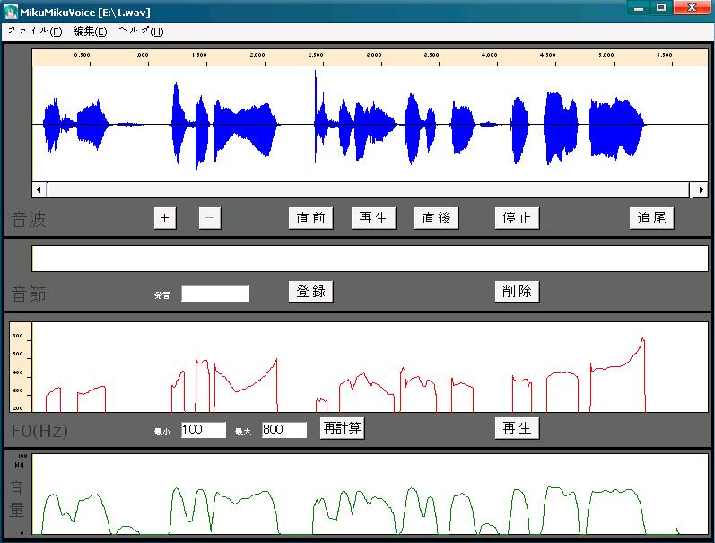Click the right scrollbar arrow under waveform

[x=701, y=189]
